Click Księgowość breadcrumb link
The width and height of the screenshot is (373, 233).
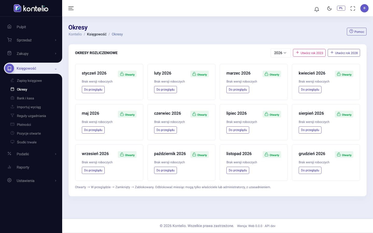click(97, 34)
